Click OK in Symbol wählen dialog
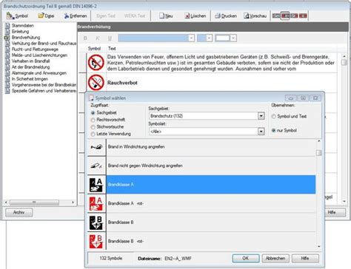This screenshot has height=269, width=351. pos(246,259)
